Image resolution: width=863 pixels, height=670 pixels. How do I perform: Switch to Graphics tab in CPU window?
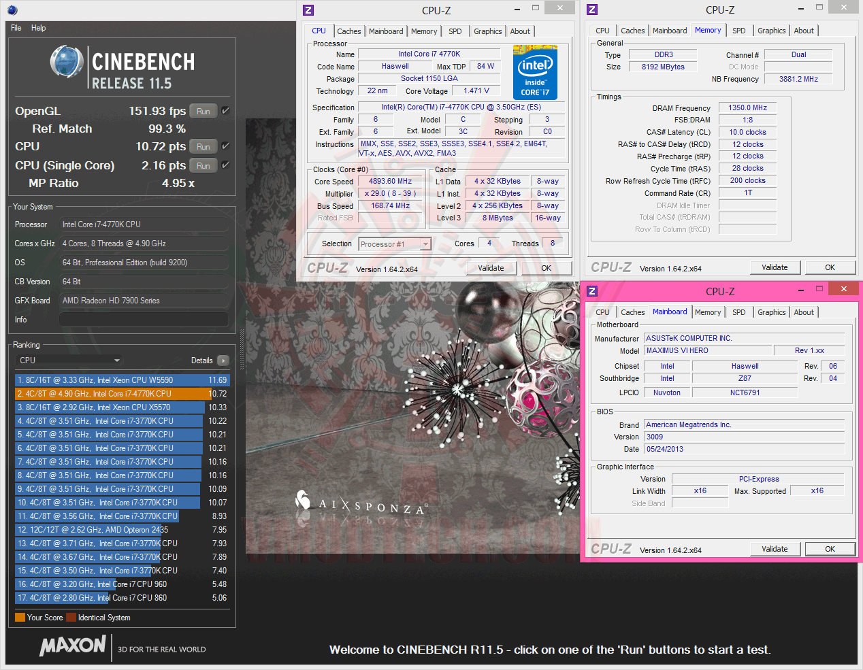pos(488,31)
